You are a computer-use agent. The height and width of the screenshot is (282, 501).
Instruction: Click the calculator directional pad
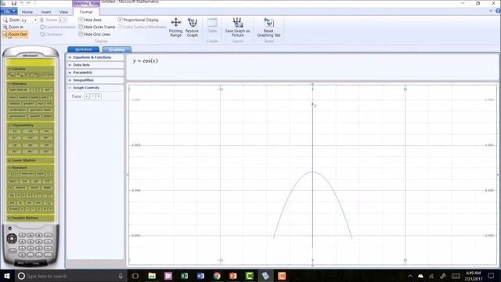pyautogui.click(x=12, y=238)
